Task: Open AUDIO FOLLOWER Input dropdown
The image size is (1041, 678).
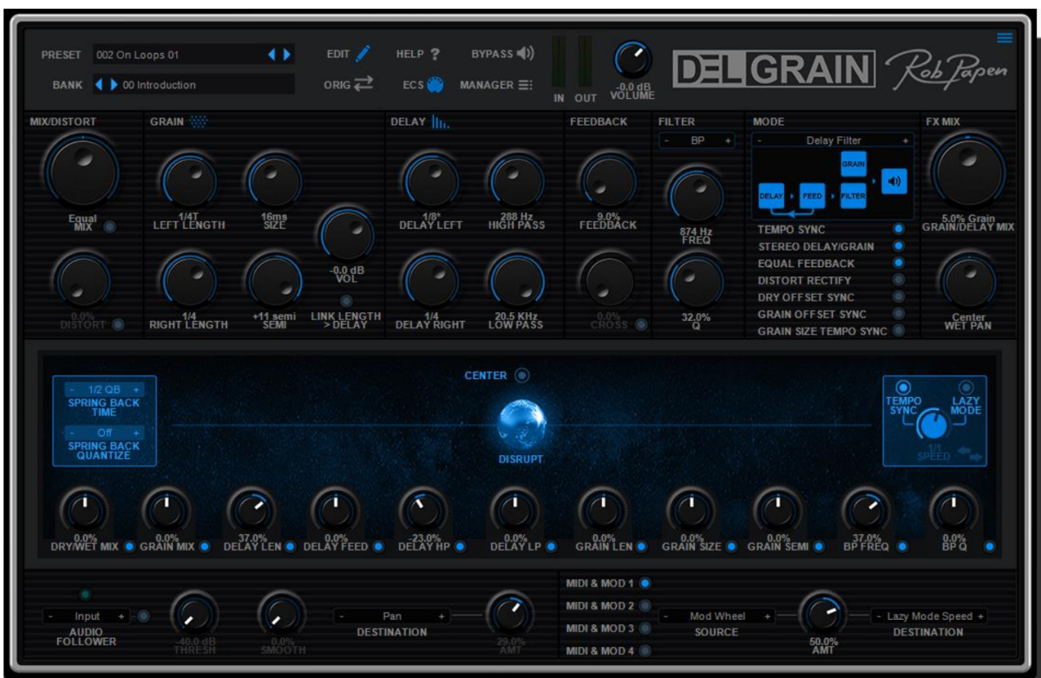Action: tap(87, 616)
